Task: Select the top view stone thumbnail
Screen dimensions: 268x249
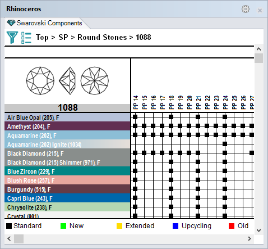Action: click(x=40, y=81)
